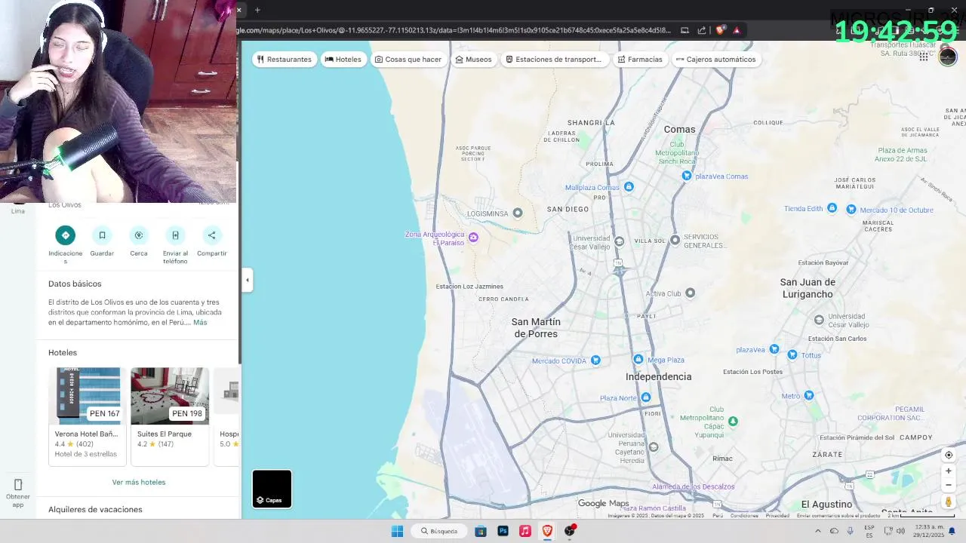Select Estaciones de transporte chip
The height and width of the screenshot is (543, 966).
point(554,59)
